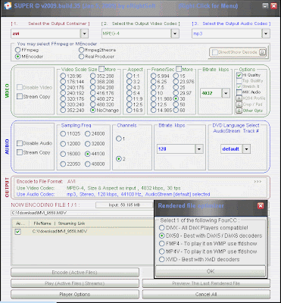
Task: Click the Encode (Active Files) button
Action: [x=75, y=273]
